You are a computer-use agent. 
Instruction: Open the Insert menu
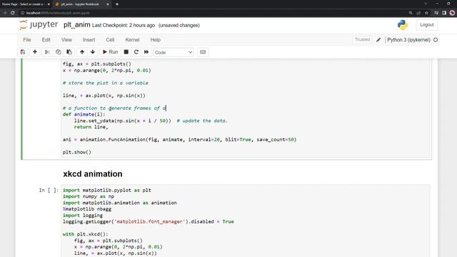(89, 40)
